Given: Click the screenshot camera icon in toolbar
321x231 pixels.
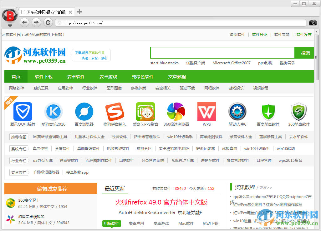Looking at the screenshot, I should coord(313,22).
